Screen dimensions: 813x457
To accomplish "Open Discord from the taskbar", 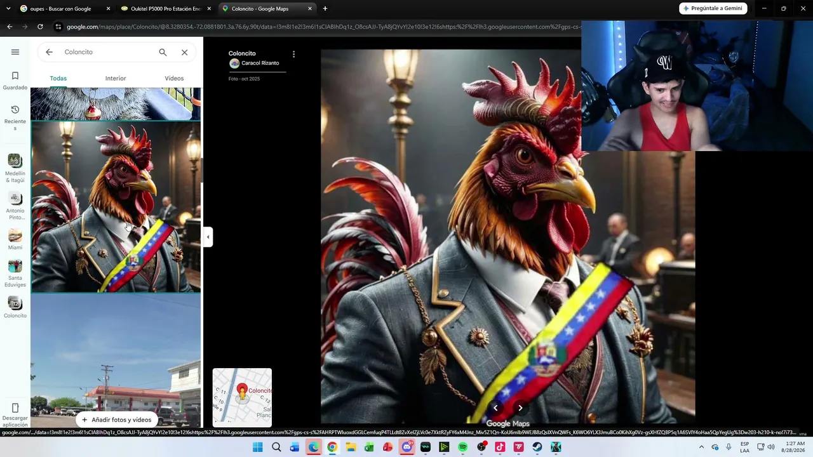I will (406, 447).
